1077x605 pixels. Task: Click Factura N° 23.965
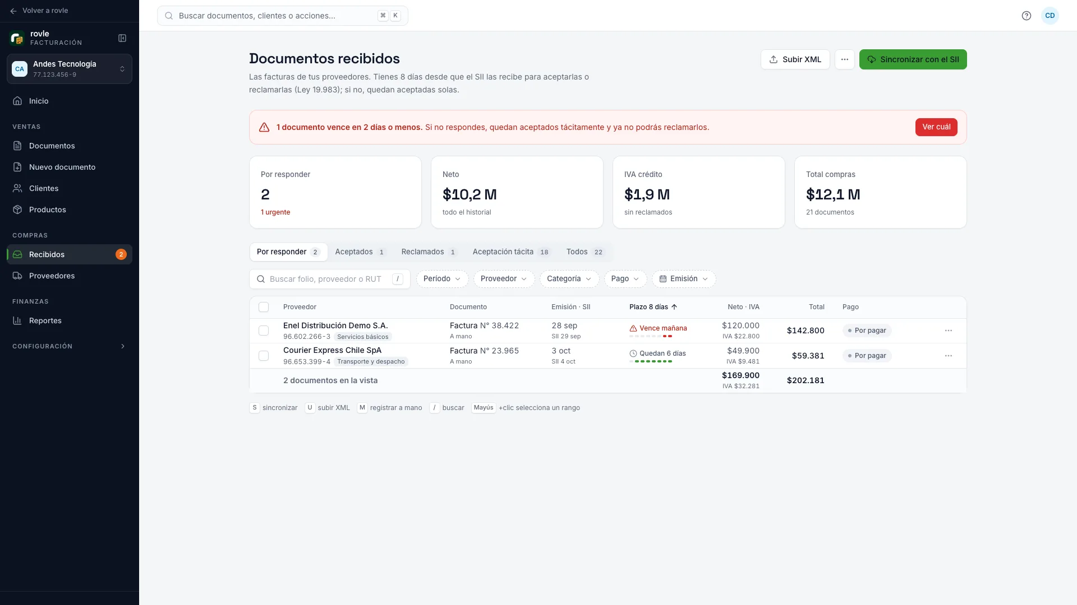click(x=484, y=351)
